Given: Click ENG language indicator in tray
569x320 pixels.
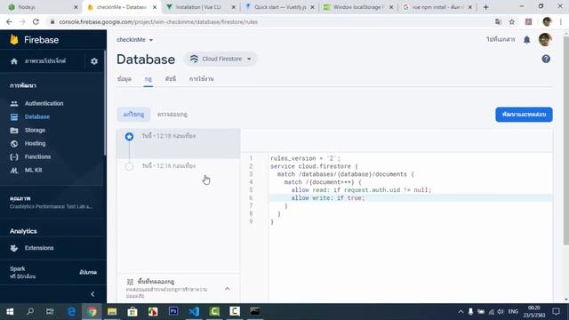Looking at the screenshot, I should [513, 312].
